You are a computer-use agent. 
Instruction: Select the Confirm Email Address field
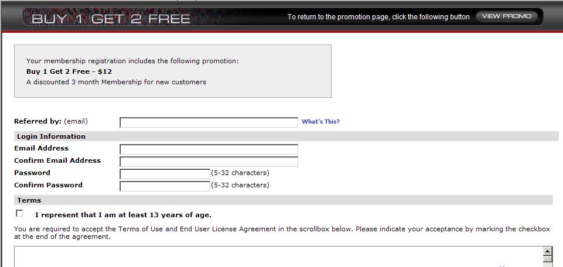(209, 162)
